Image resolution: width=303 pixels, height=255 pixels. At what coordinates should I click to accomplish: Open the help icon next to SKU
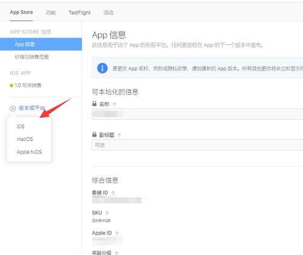pyautogui.click(x=107, y=213)
